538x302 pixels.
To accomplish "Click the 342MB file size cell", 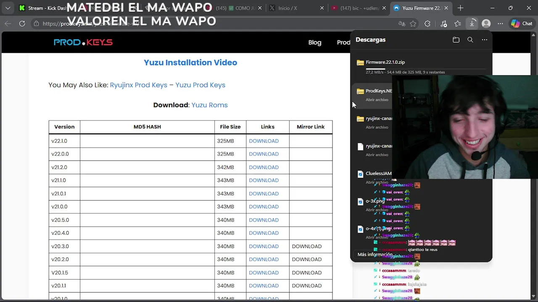I will 230,167.
